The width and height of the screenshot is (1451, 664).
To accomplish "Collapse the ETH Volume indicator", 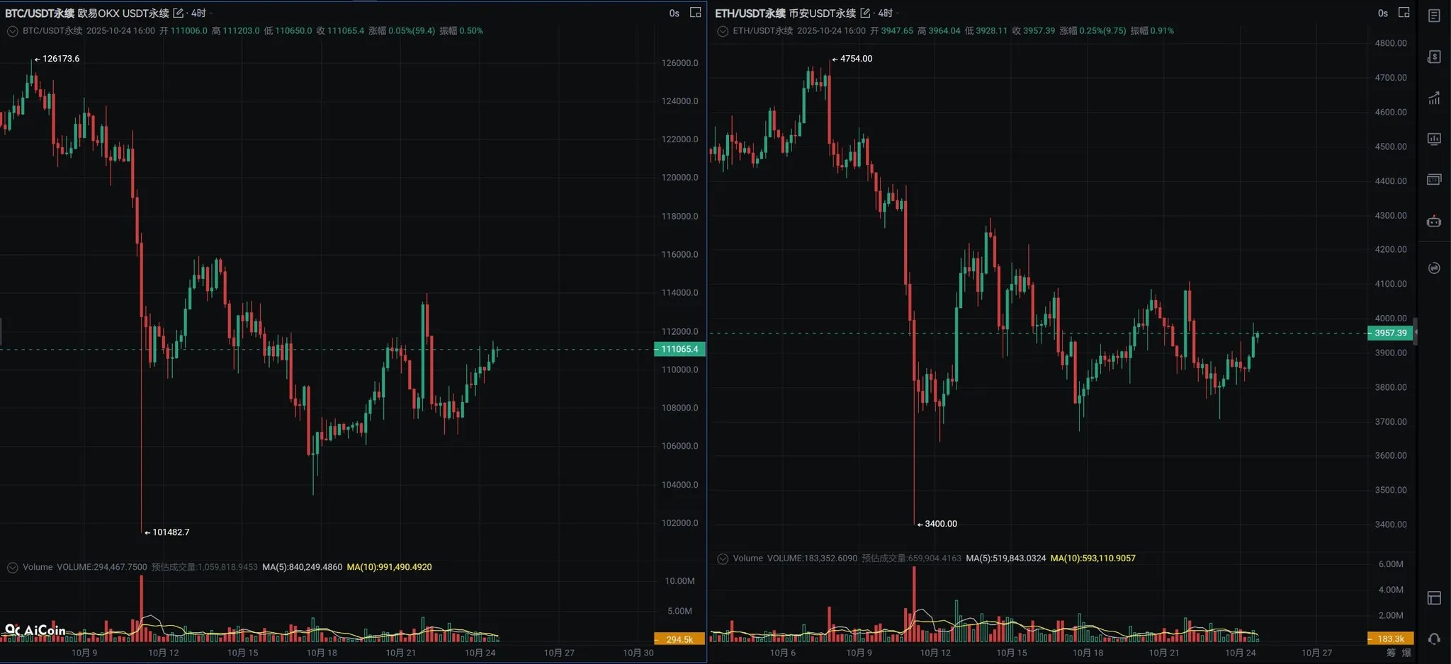I will point(722,559).
